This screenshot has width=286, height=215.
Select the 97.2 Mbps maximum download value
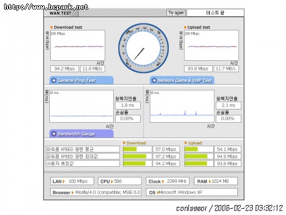tap(166, 157)
